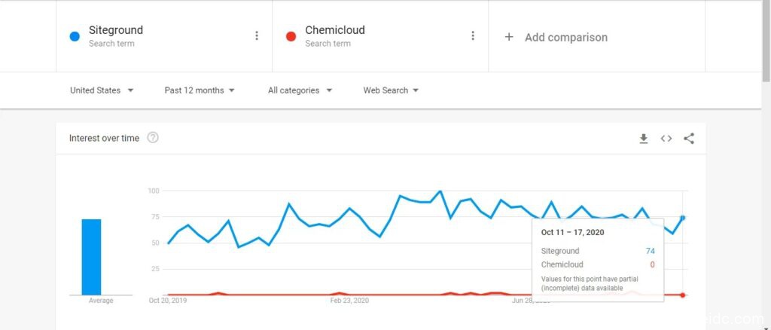Edit the Chemicloud search term

(x=335, y=31)
